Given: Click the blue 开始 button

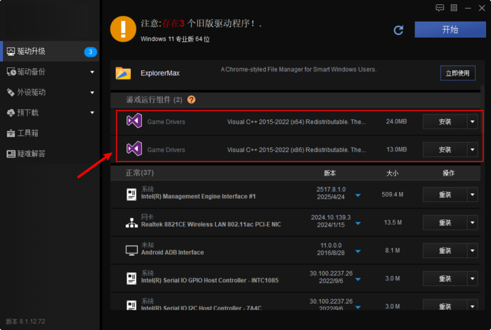Looking at the screenshot, I should pos(450,30).
